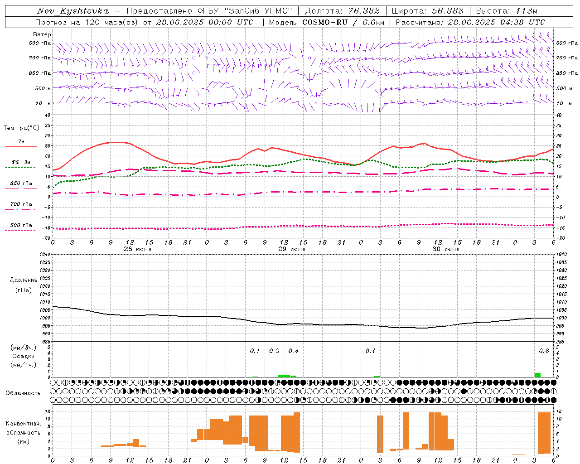This screenshot has width=580, height=464.
Task: Click right-side "10 м" wind level label
Action: pyautogui.click(x=563, y=103)
